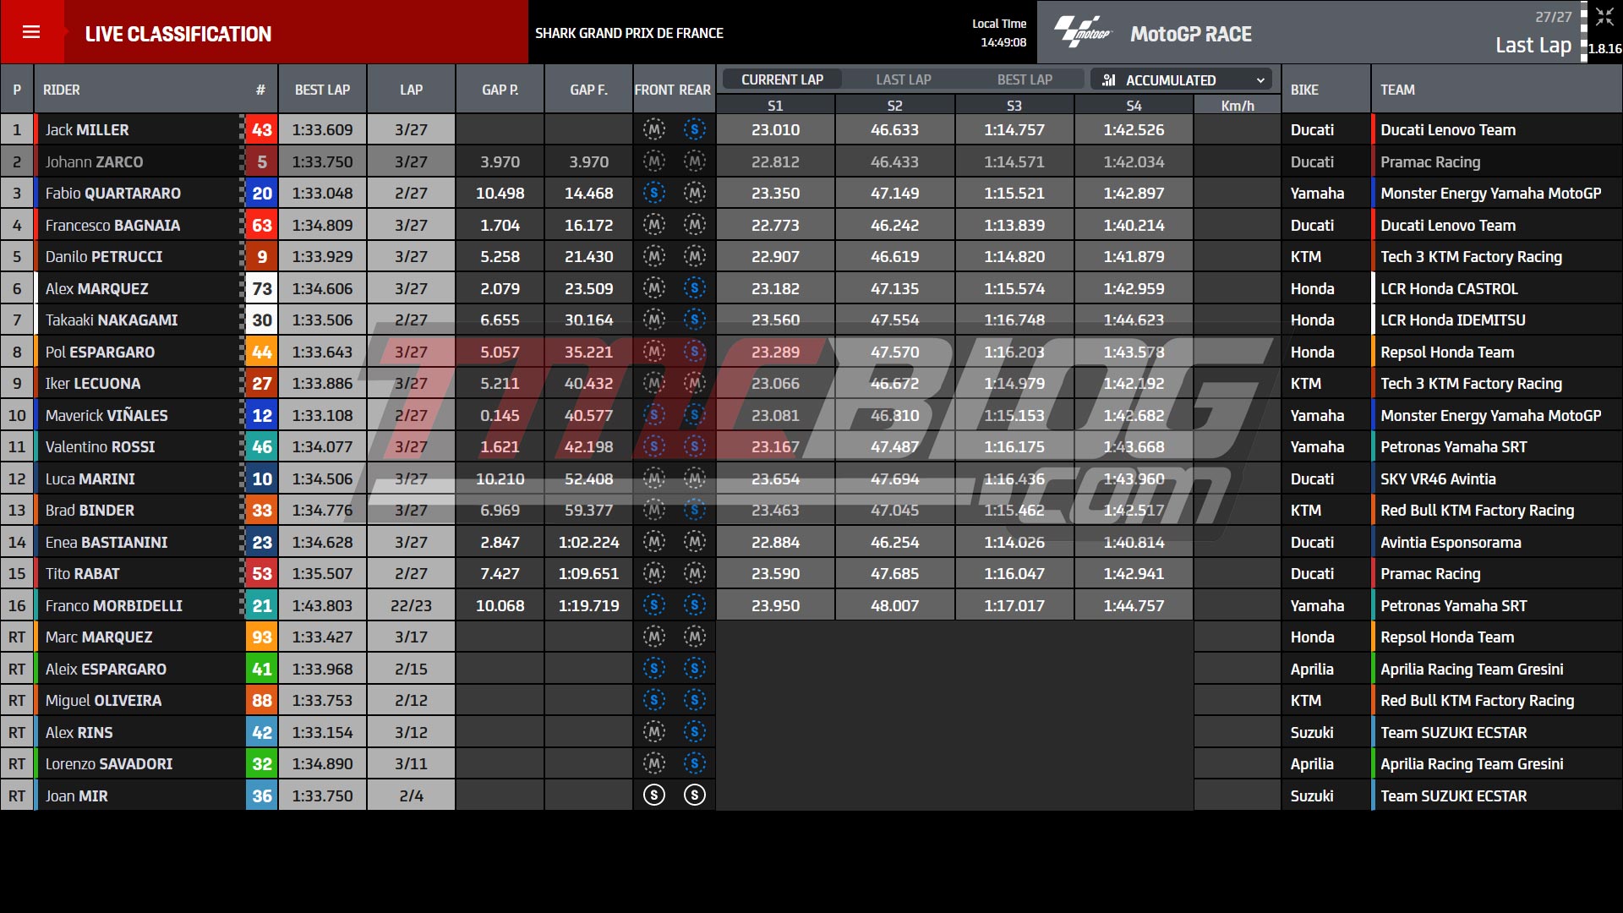Switch to the Current Lap tab

[x=782, y=79]
